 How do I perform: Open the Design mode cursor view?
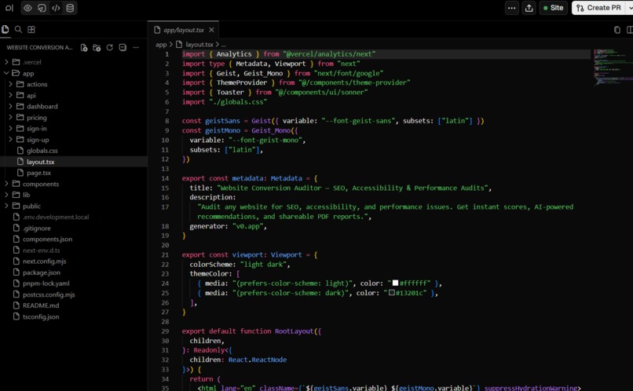point(42,8)
